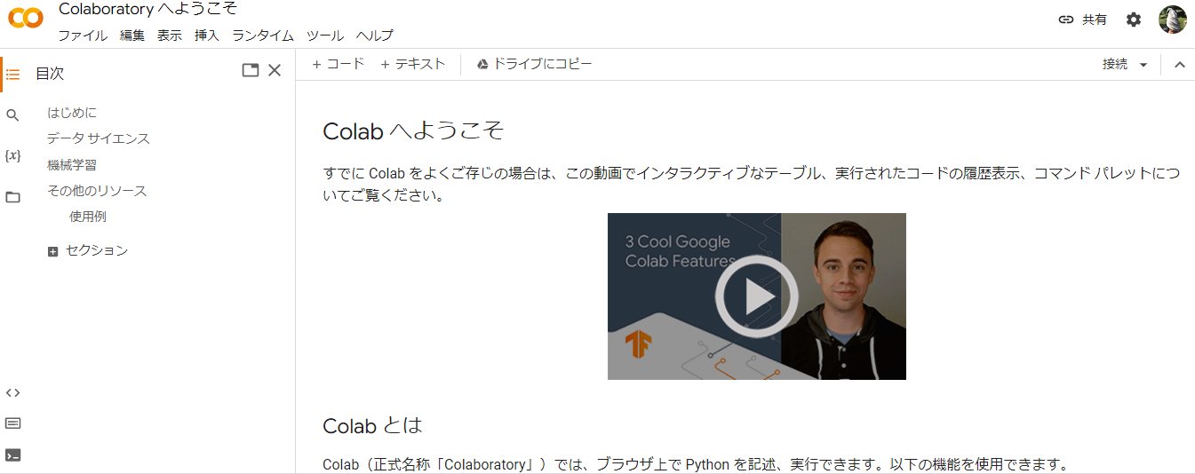Click the Colab CO logo
Viewport: 1195px width, 474px height.
pyautogui.click(x=26, y=19)
